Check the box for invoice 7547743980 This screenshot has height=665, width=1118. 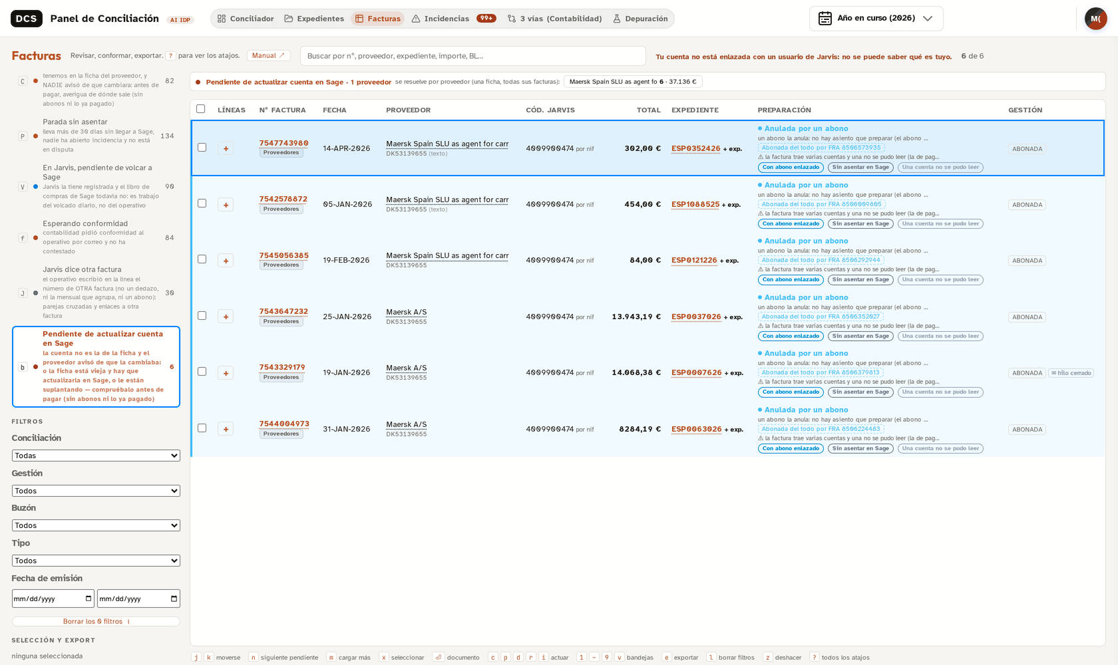point(202,148)
